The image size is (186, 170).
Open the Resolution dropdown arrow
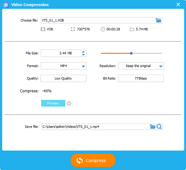click(161, 66)
